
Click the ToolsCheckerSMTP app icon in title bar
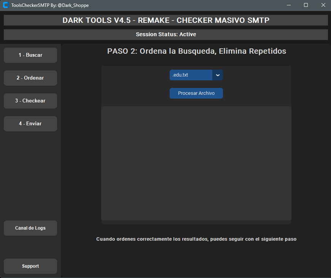pos(5,5)
